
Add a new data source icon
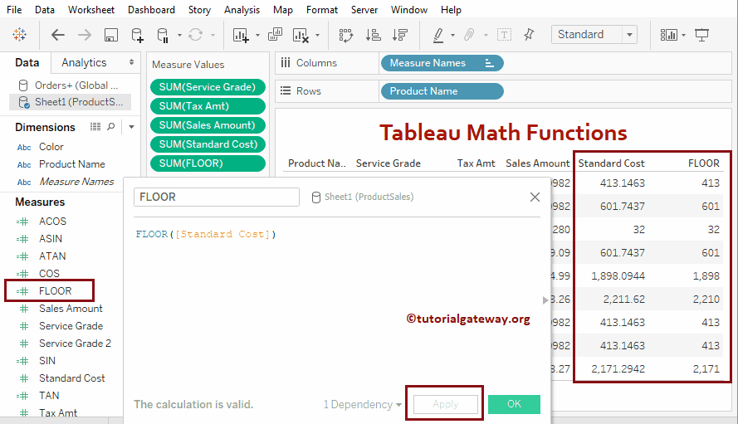137,35
